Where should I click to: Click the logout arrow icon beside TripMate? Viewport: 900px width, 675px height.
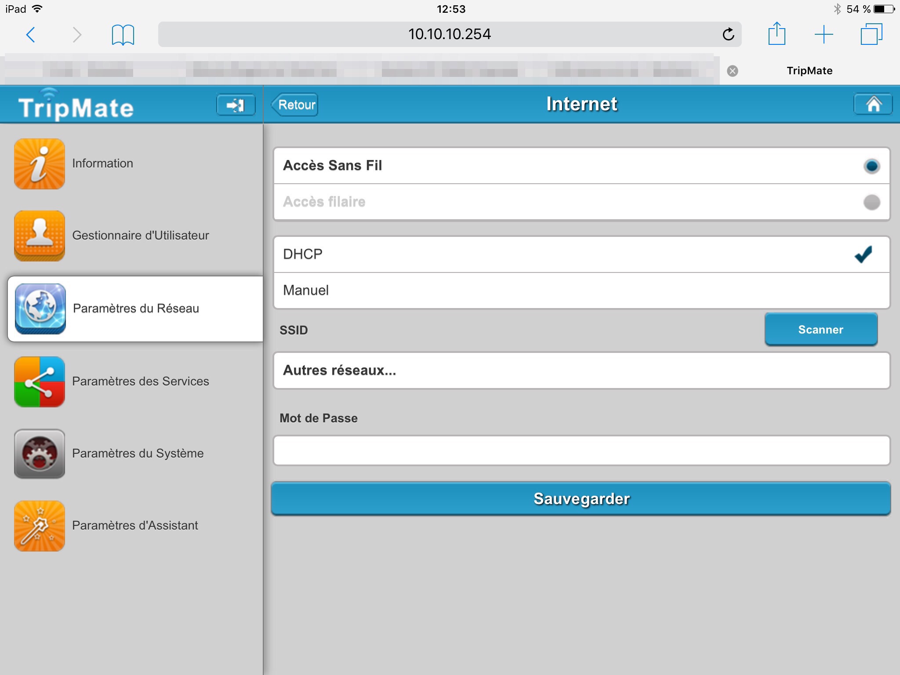pos(236,105)
